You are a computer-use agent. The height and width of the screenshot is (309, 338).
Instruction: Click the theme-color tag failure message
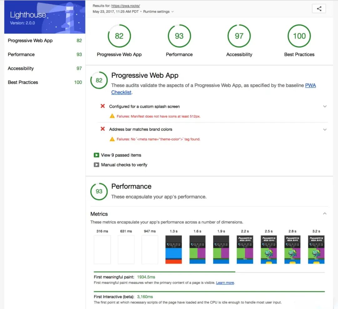coord(158,139)
